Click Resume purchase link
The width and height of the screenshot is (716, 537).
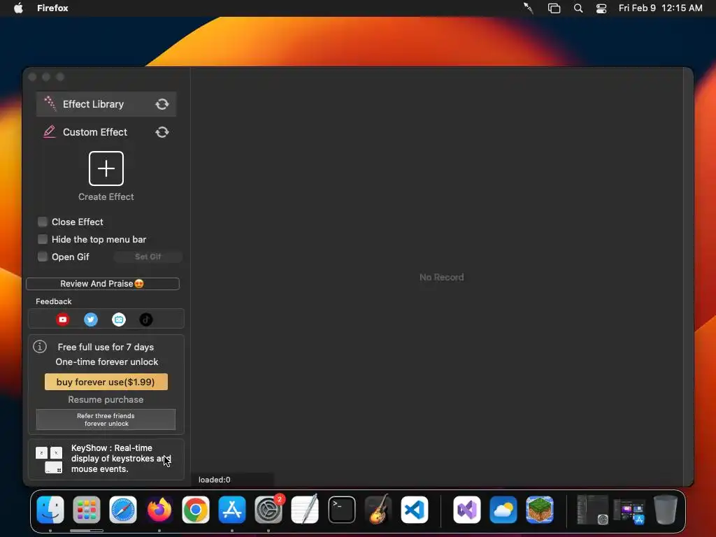pos(106,399)
